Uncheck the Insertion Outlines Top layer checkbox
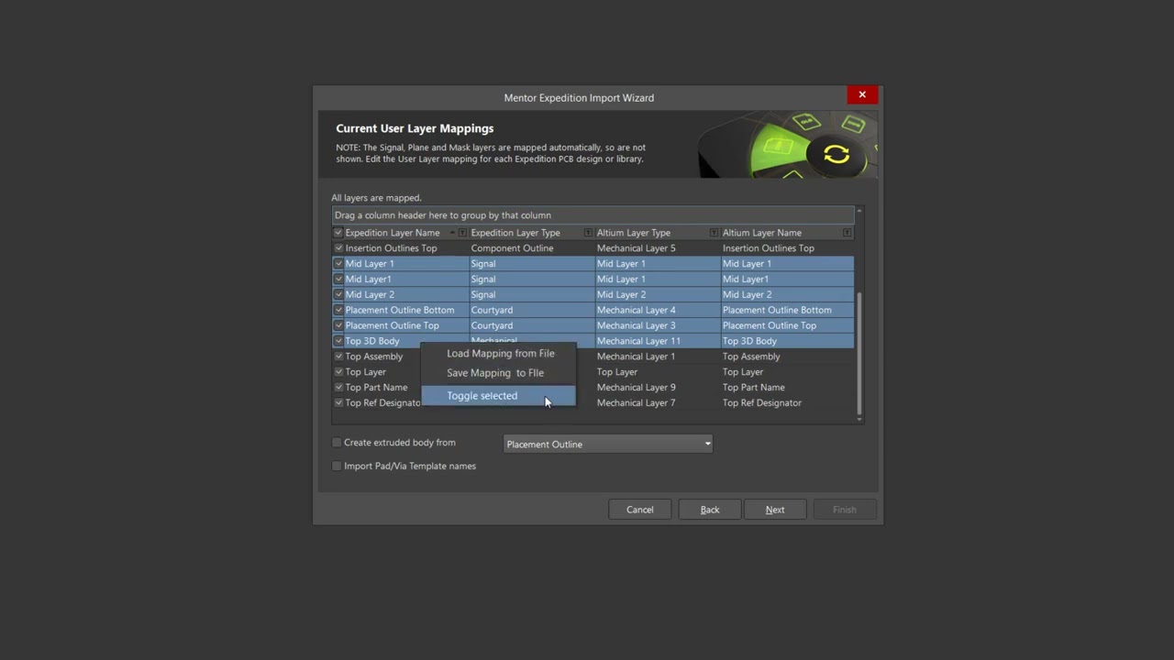1174x660 pixels. (338, 248)
